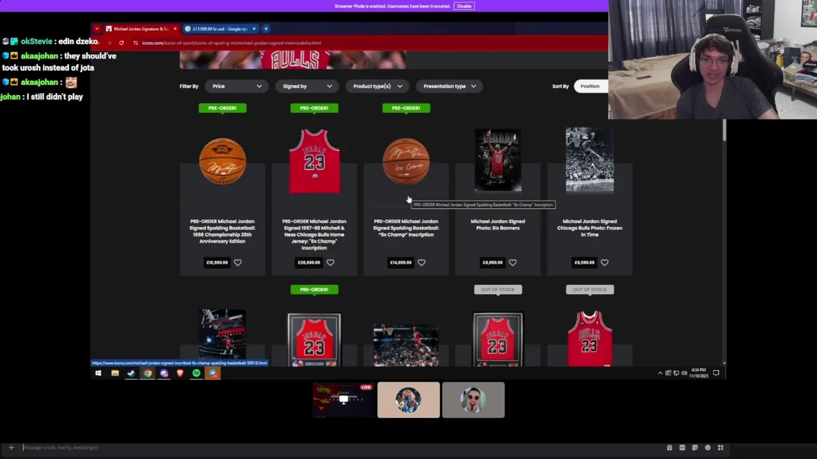This screenshot has height=459, width=817.
Task: Open Spotify from taskbar
Action: pos(197,374)
